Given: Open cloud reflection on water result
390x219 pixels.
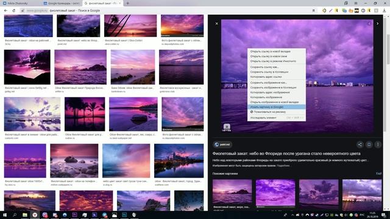Looking at the screenshot, I should pyautogui.click(x=32, y=114).
